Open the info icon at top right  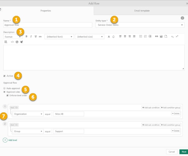coord(182,18)
